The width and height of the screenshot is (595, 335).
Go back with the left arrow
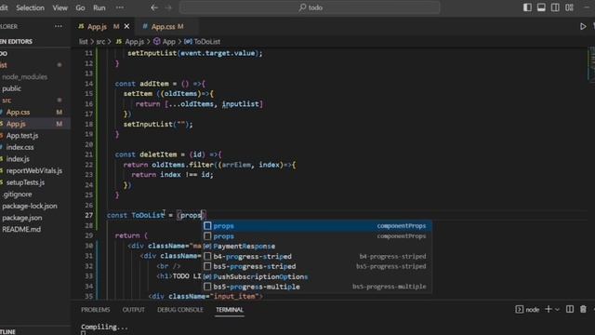click(154, 7)
